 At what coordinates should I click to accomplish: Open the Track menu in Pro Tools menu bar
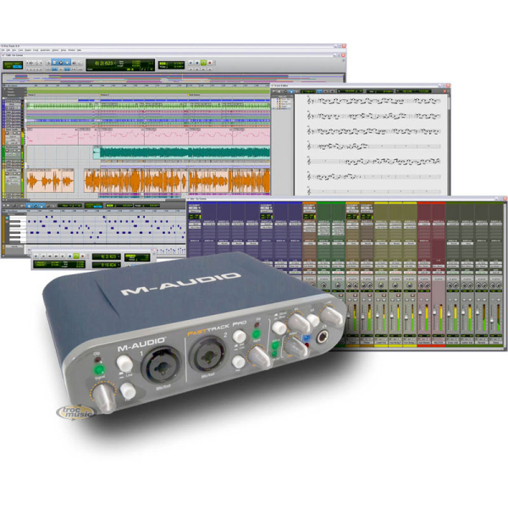[20, 50]
